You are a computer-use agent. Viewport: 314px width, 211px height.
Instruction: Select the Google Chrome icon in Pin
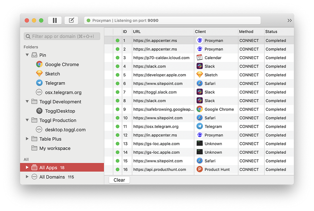click(39, 64)
